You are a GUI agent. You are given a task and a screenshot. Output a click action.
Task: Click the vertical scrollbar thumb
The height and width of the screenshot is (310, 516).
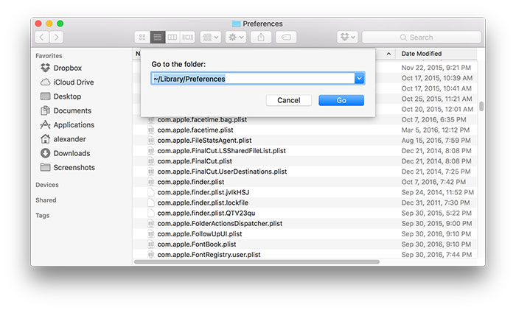point(481,106)
